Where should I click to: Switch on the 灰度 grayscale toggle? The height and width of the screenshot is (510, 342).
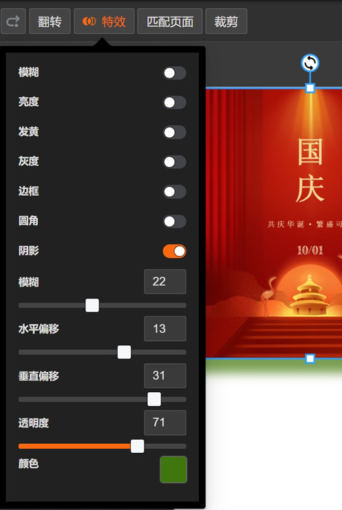pyautogui.click(x=174, y=162)
